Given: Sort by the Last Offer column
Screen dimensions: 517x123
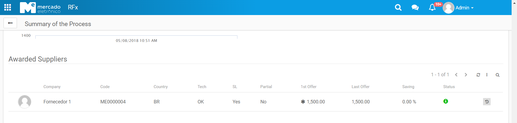Looking at the screenshot, I should point(360,87).
